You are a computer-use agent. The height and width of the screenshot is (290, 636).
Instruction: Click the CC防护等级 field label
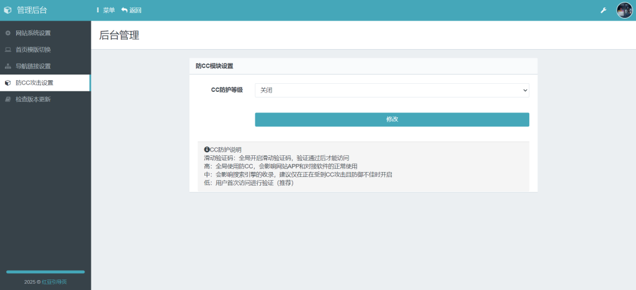point(227,90)
